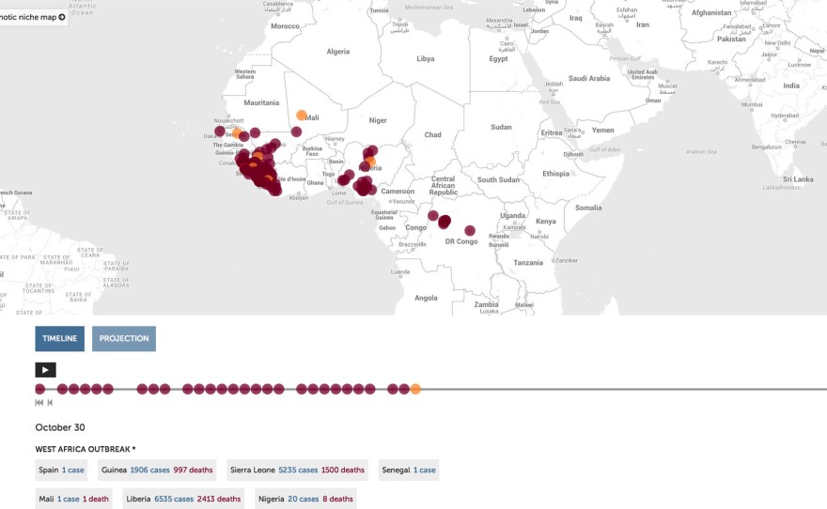Click the Guinea 1906 cases box
This screenshot has width=827, height=509.
tap(157, 470)
